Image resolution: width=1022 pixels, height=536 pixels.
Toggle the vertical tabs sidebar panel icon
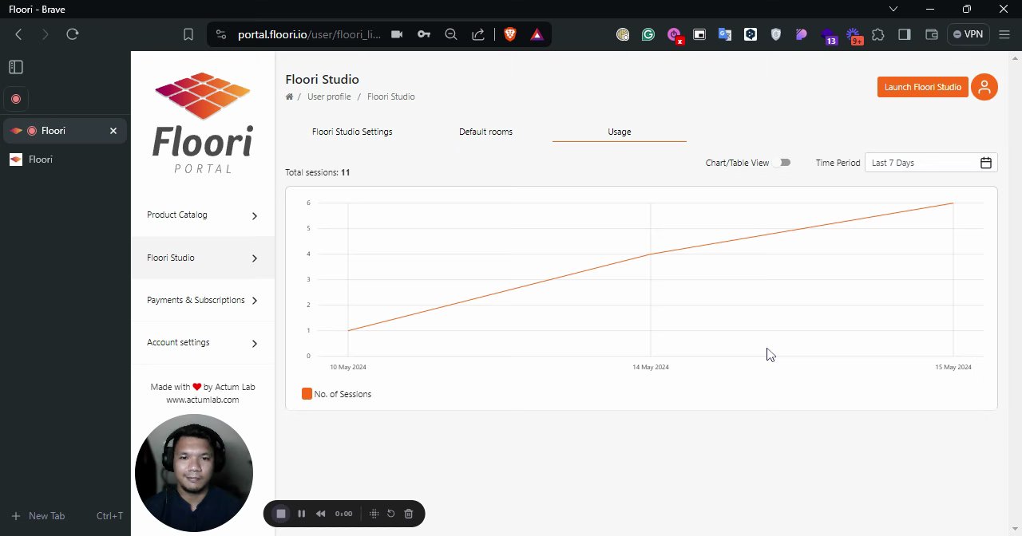pos(16,67)
